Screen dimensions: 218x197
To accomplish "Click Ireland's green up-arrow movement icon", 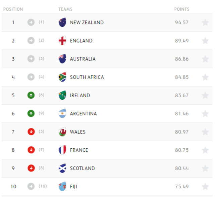I will point(31,95).
